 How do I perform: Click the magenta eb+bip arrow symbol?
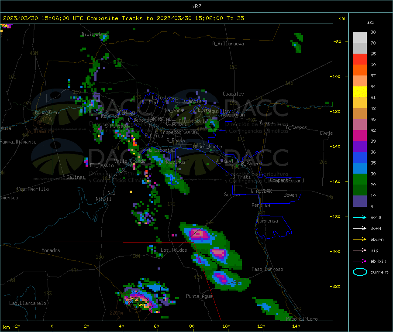[360, 261]
